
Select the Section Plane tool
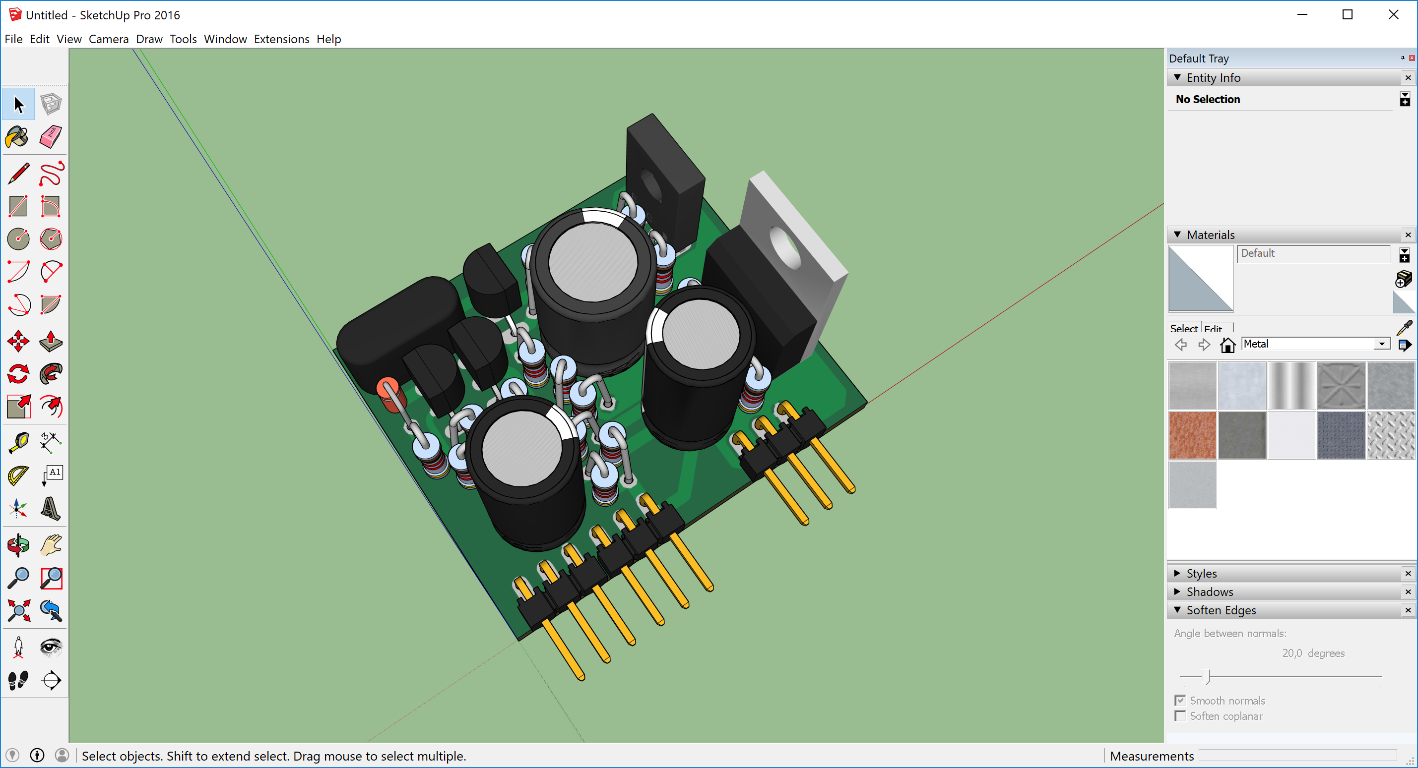point(51,681)
